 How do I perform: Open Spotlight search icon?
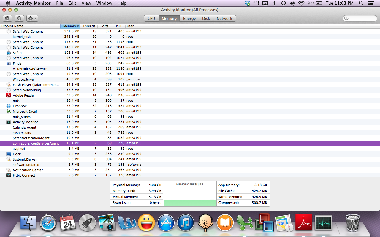(361, 3)
